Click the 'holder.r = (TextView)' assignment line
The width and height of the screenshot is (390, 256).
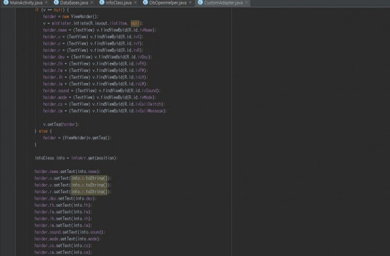93,50
